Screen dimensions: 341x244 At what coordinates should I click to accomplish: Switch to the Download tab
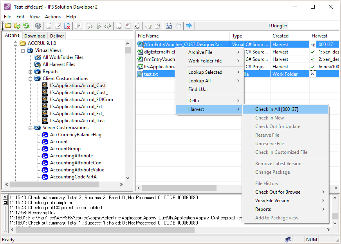[35, 36]
